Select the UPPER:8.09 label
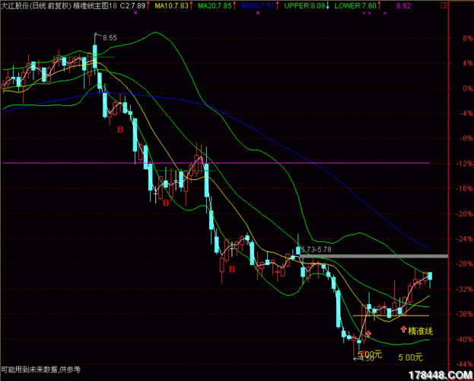Screen dimensions: 474x381 point(304,5)
